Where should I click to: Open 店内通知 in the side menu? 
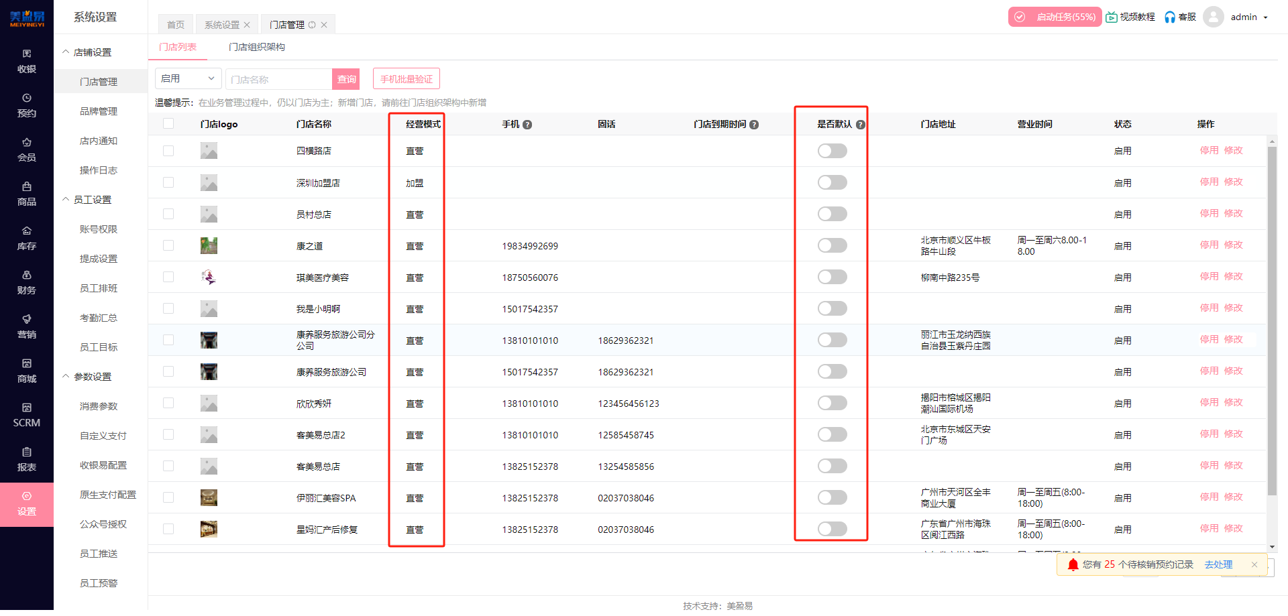pyautogui.click(x=99, y=141)
